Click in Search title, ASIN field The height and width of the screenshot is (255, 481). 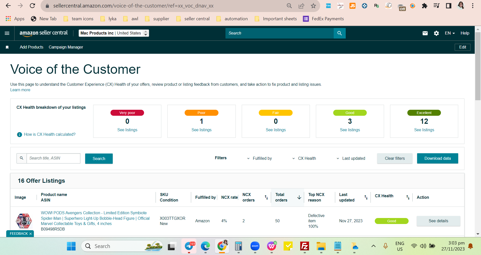[53, 158]
